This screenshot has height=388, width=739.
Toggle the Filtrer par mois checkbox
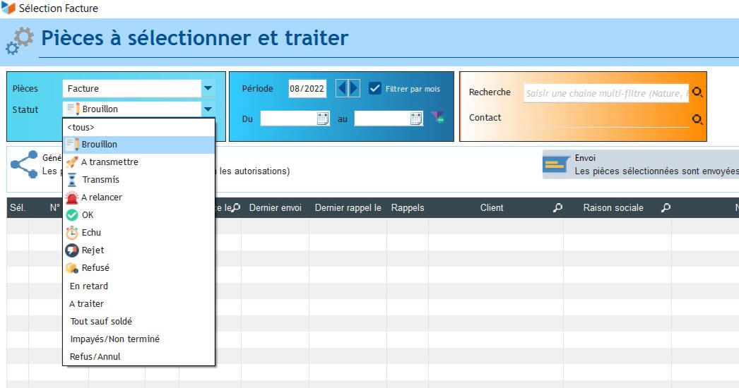[375, 89]
